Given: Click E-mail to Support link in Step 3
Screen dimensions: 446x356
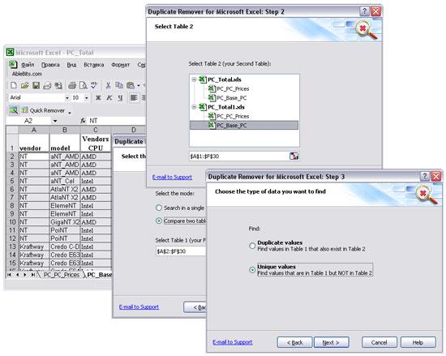Looking at the screenshot, I should (233, 342).
